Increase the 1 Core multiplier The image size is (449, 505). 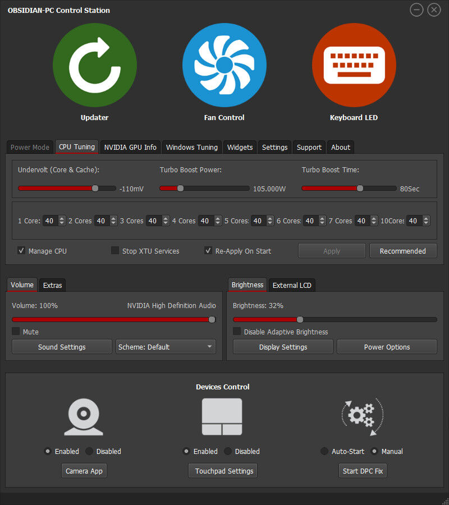coord(62,218)
